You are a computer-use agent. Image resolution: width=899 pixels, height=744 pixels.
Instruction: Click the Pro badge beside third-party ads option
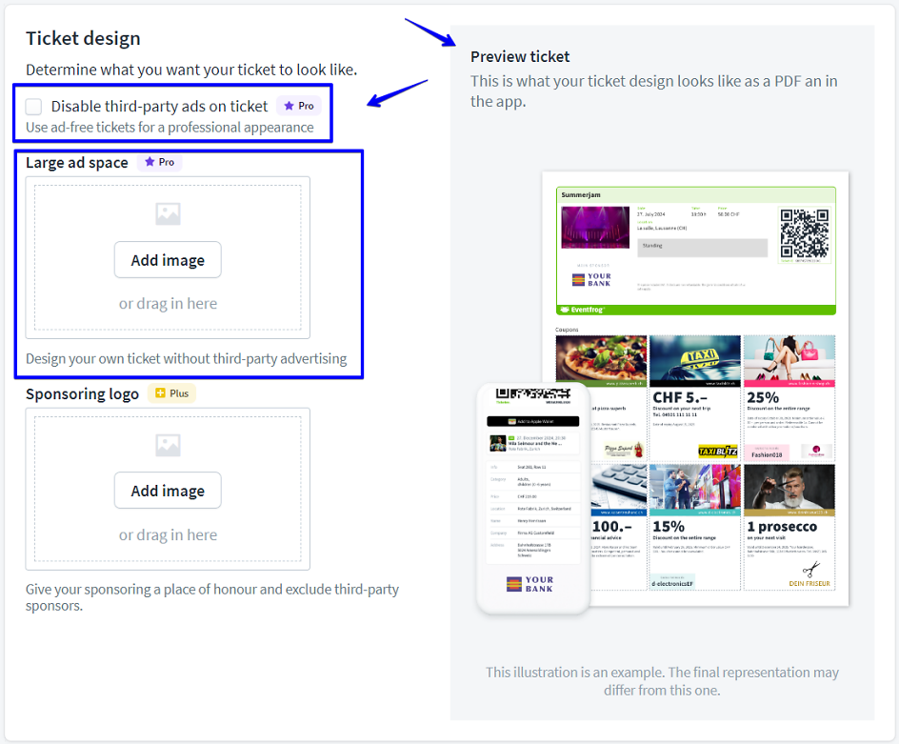298,107
